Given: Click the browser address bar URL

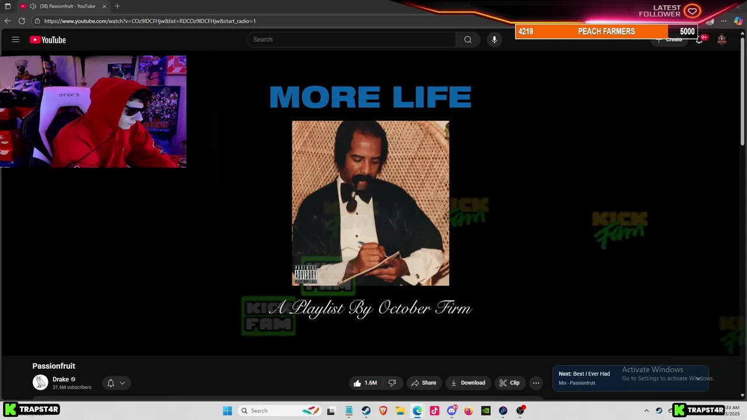Looking at the screenshot, I should (150, 21).
